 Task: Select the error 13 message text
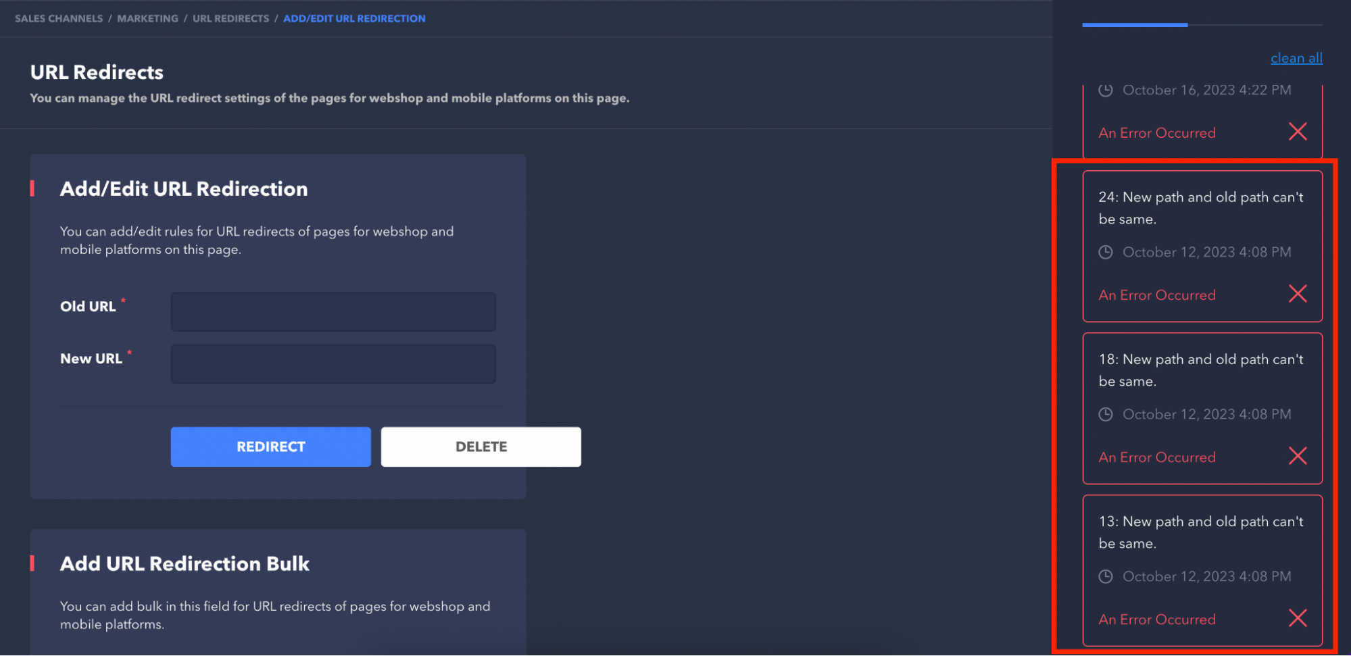[1200, 532]
